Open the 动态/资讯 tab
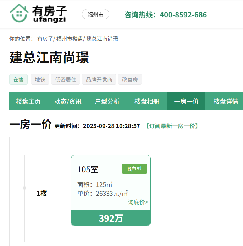The image size is (243, 246). point(68,102)
